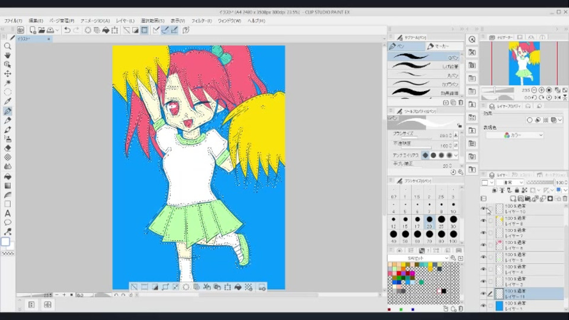The width and height of the screenshot is (569, 320).
Task: Hide layer レイヤー 10 using eye icon
Action: [483, 209]
